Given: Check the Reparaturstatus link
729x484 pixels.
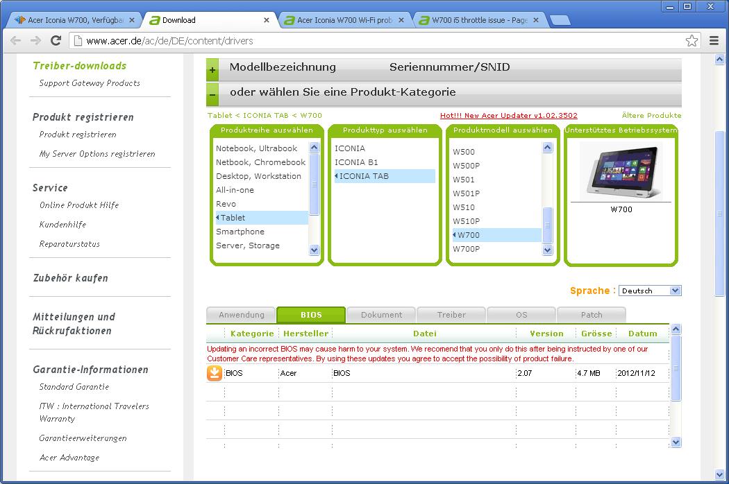Looking at the screenshot, I should pyautogui.click(x=69, y=244).
